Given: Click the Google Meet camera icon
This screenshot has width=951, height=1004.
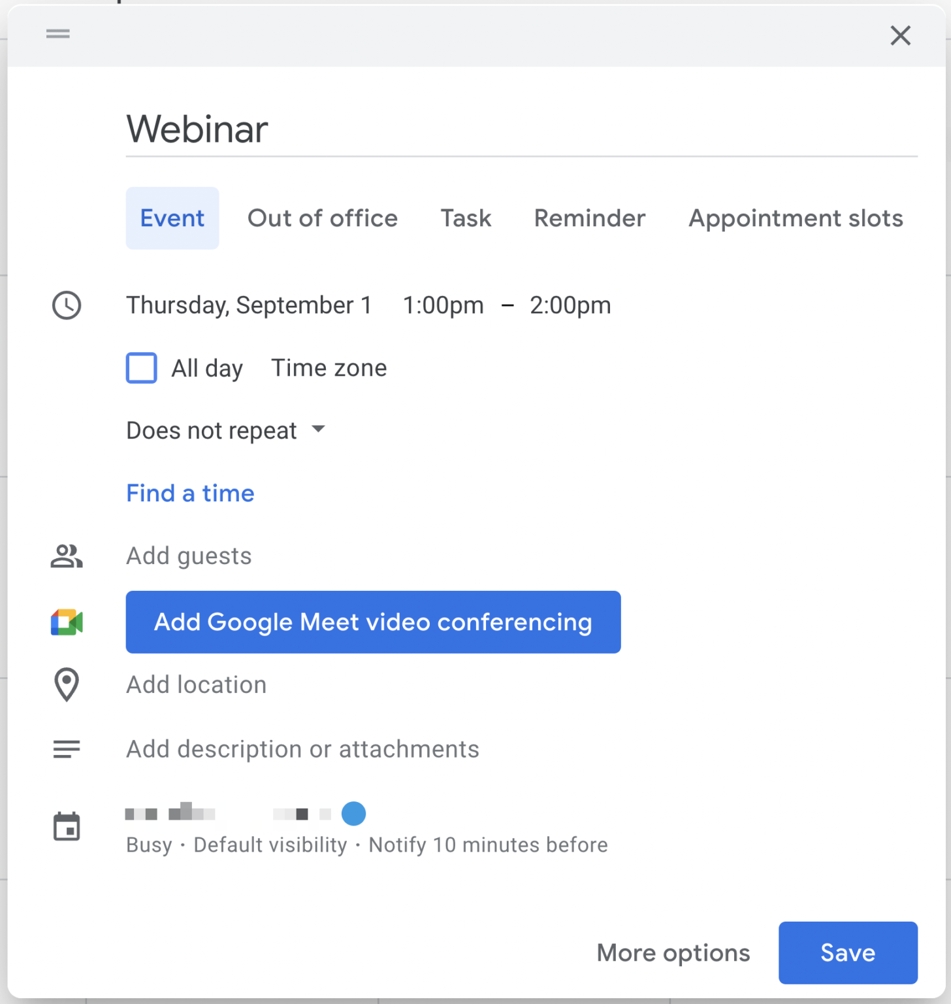Looking at the screenshot, I should pos(66,622).
